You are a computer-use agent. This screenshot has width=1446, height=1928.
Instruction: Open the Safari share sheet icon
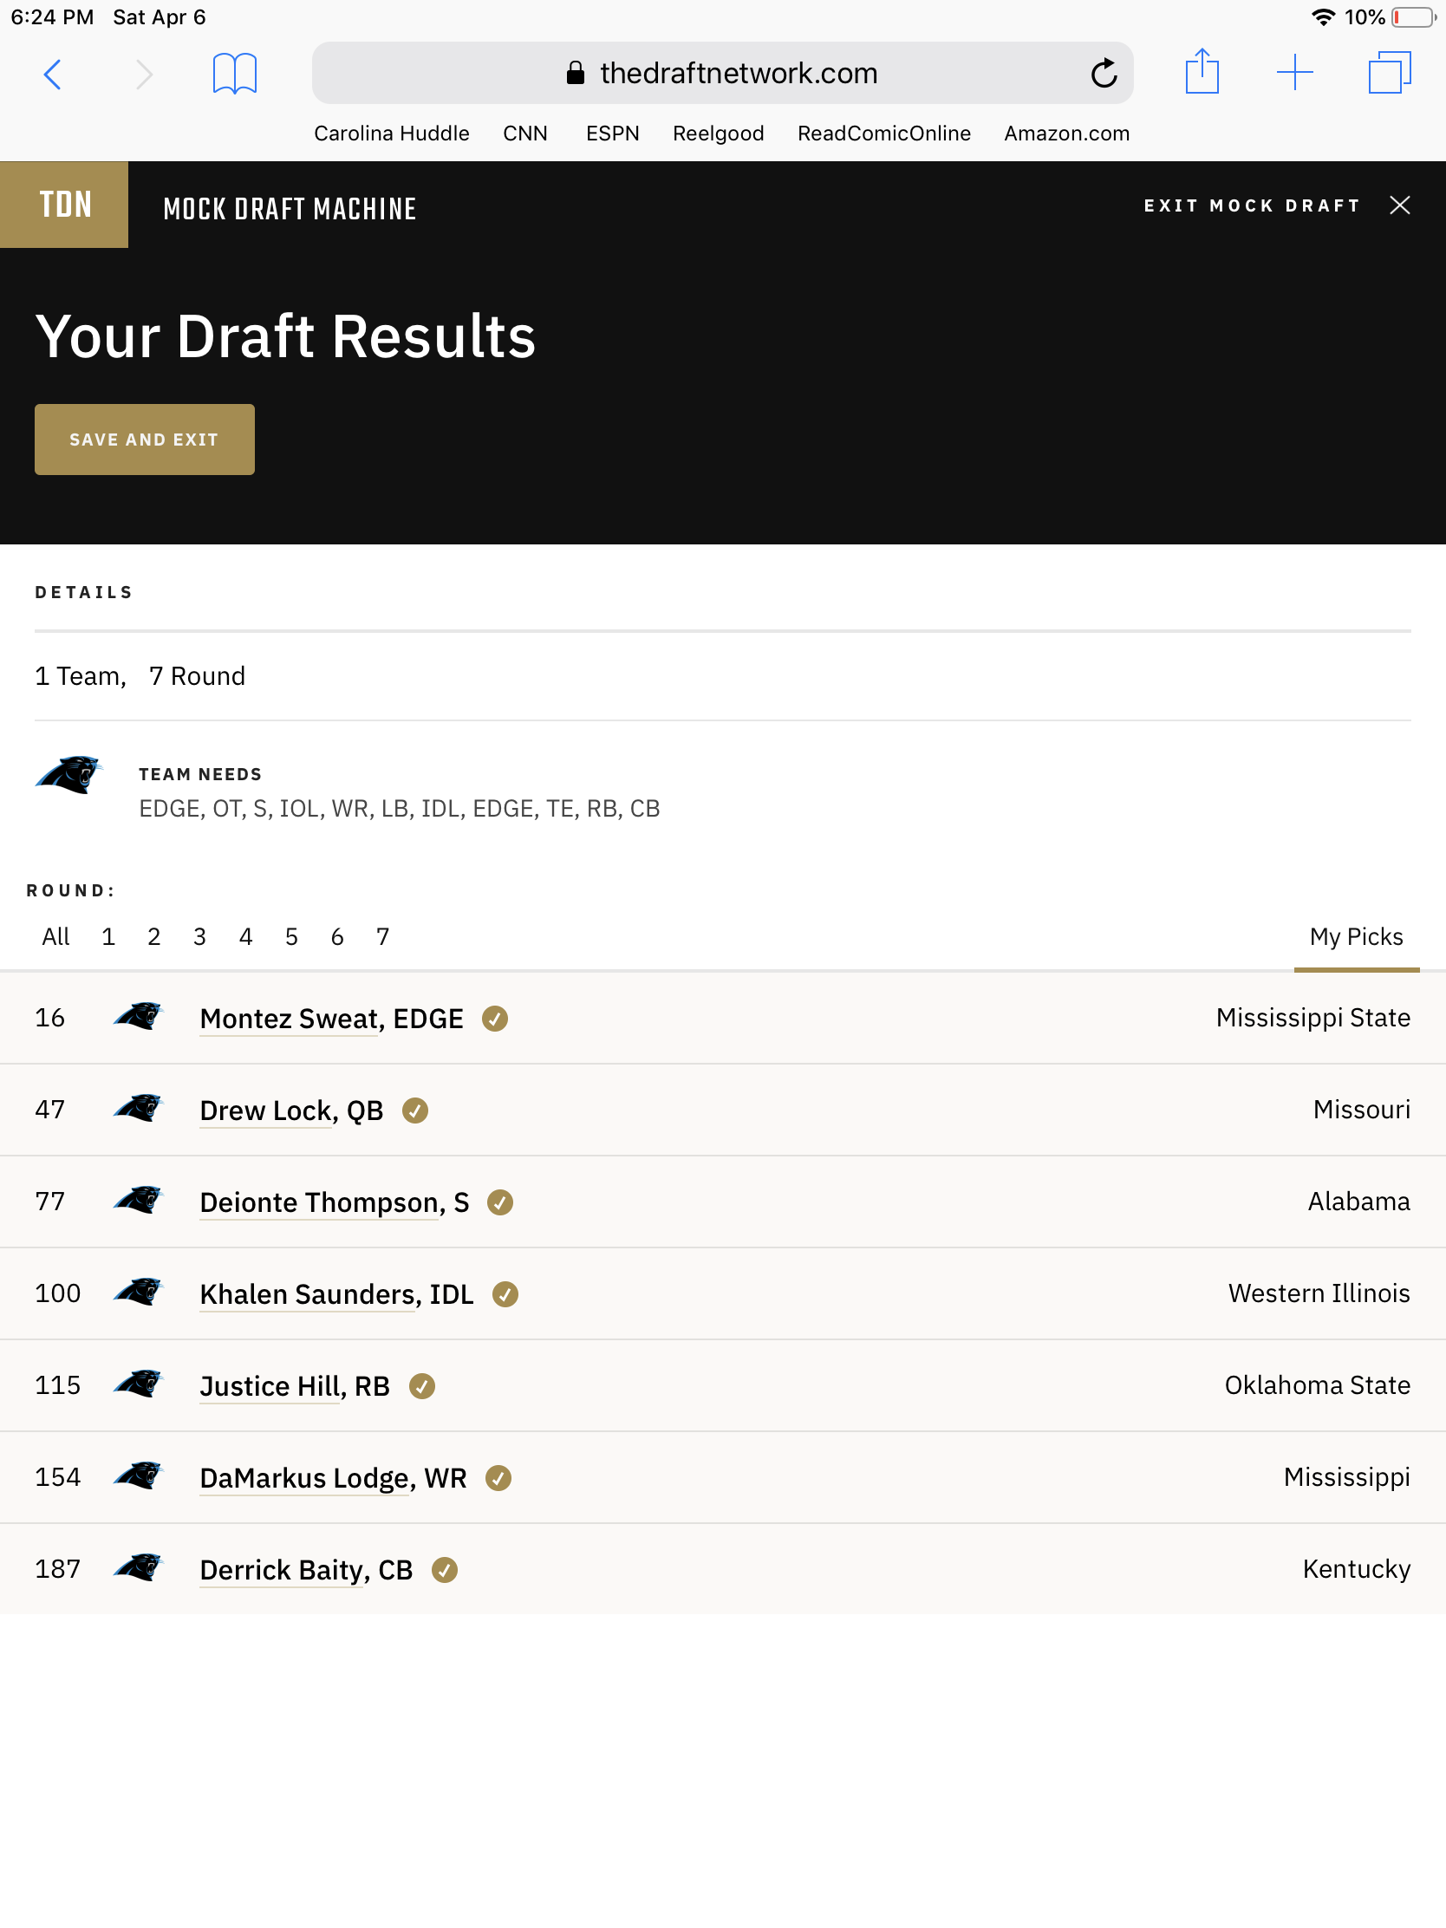pos(1202,72)
